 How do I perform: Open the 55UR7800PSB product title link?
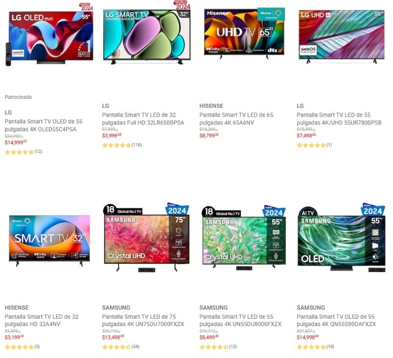(339, 119)
